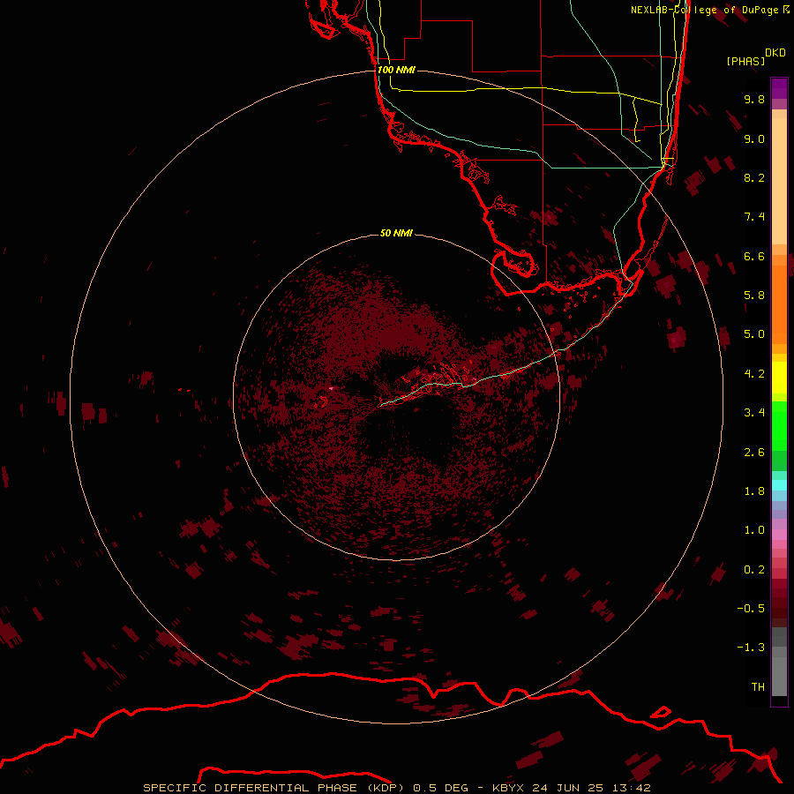The height and width of the screenshot is (794, 794).
Task: Click the 9.0 scale label
Action: [754, 139]
